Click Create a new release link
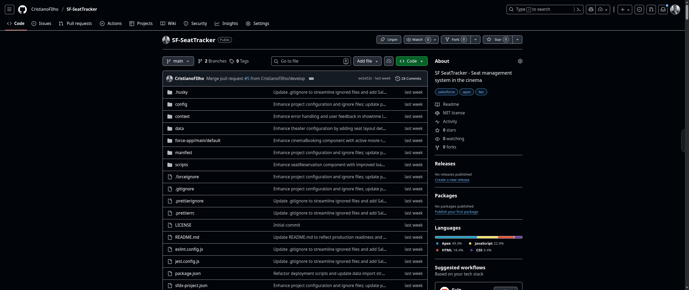The image size is (689, 290). tap(452, 180)
